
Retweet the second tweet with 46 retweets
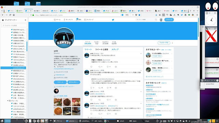(x=100, y=88)
